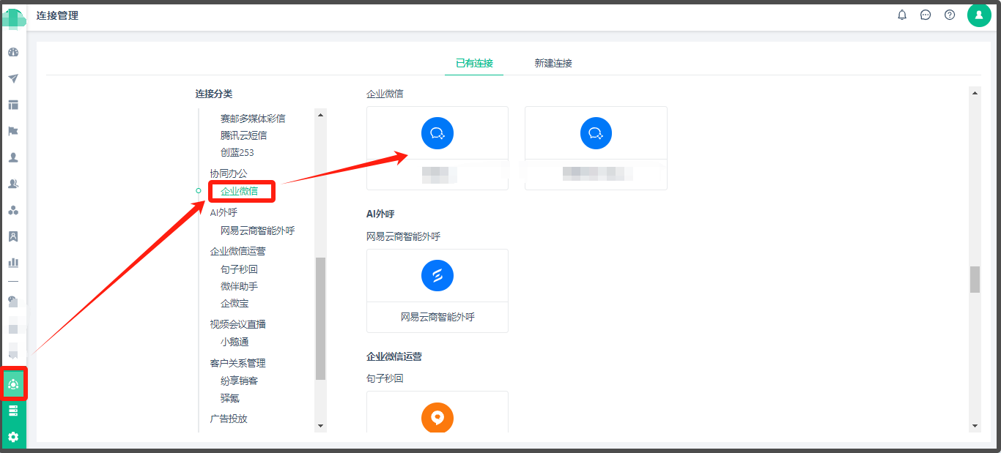Select 纷享销客 in category list
Image resolution: width=1001 pixels, height=453 pixels.
[x=240, y=381]
